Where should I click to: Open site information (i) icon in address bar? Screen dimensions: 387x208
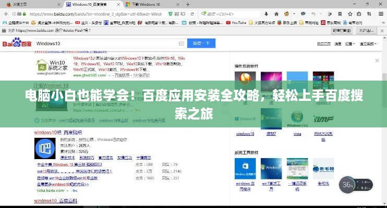[14, 14]
